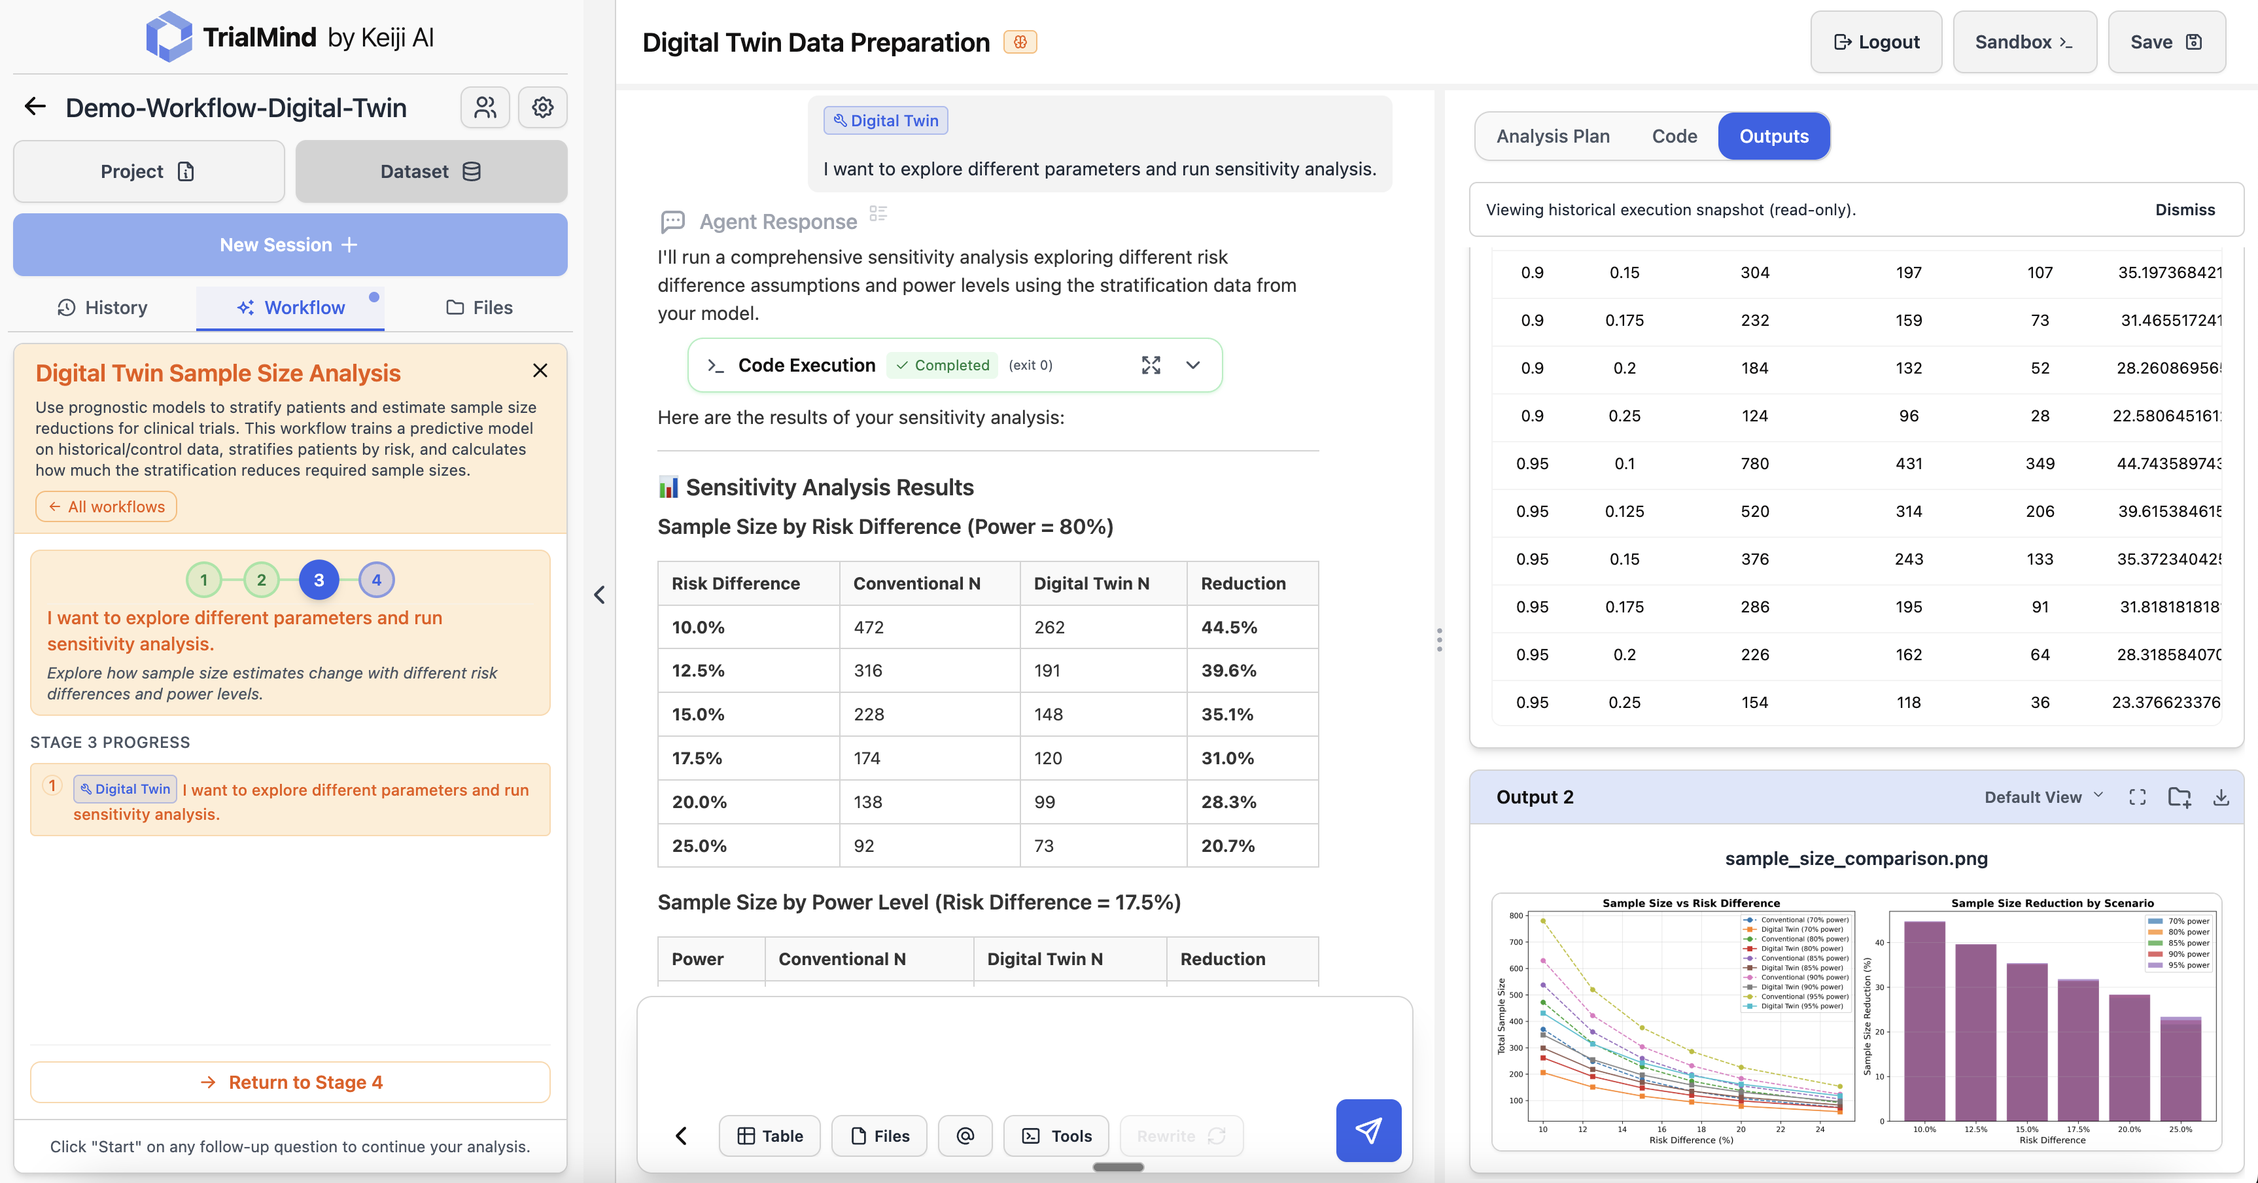Viewport: 2258px width, 1183px height.
Task: Click the mention @ icon button
Action: (964, 1136)
